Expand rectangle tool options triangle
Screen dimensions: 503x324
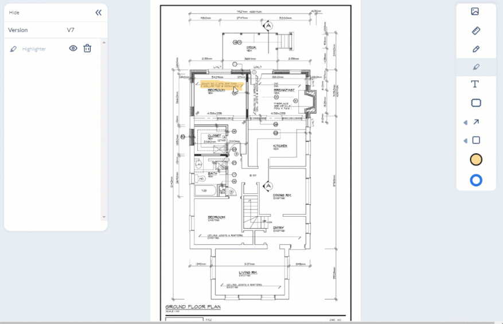click(466, 141)
